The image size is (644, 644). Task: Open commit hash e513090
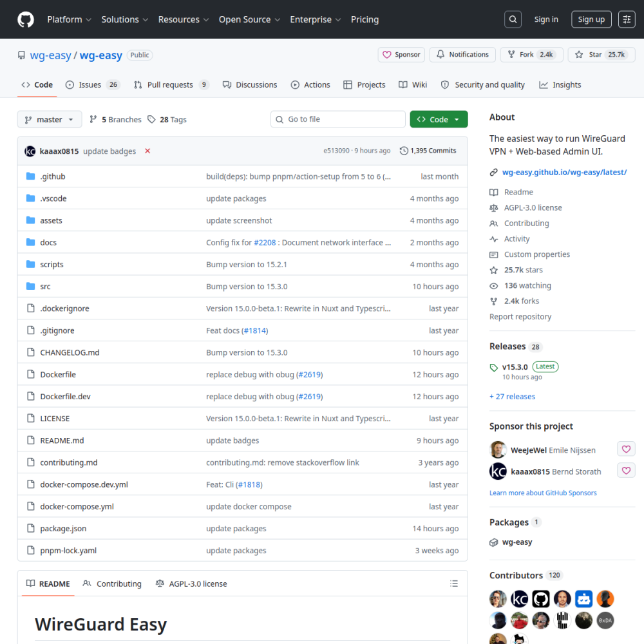[x=336, y=151]
